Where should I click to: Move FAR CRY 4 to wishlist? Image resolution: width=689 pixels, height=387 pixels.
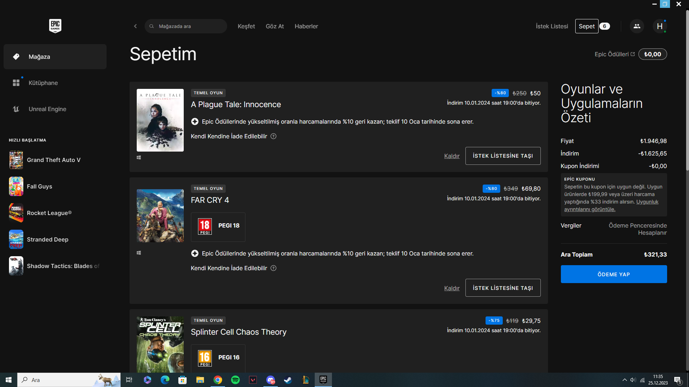(x=503, y=288)
